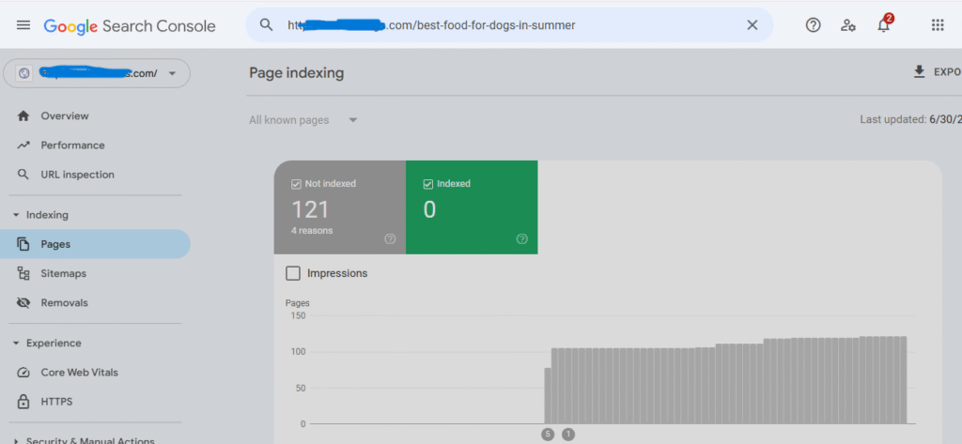This screenshot has height=444, width=962.
Task: Open the Google apps grid
Action: (x=937, y=25)
